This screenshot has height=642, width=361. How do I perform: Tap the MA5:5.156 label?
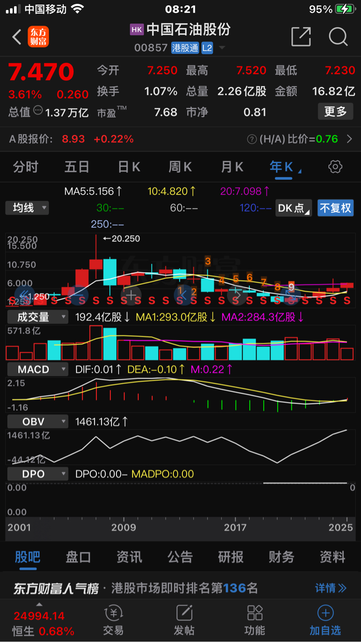tap(93, 191)
